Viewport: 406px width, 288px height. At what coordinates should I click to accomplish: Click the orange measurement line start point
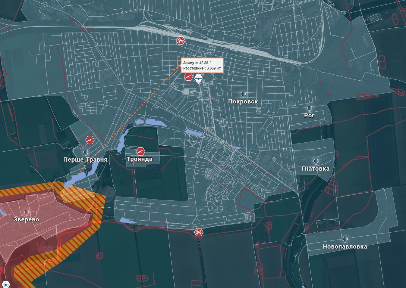[78, 174]
